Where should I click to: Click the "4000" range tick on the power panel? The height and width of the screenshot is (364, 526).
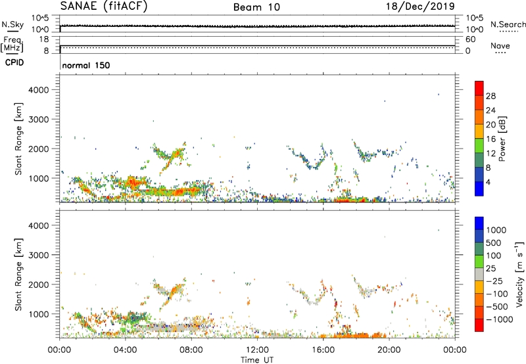point(38,90)
